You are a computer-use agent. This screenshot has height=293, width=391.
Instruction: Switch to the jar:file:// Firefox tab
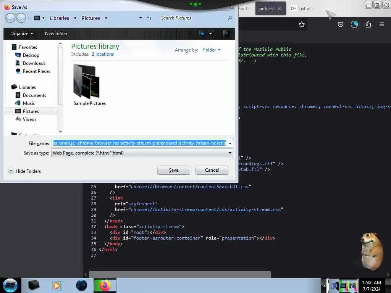pos(266,9)
